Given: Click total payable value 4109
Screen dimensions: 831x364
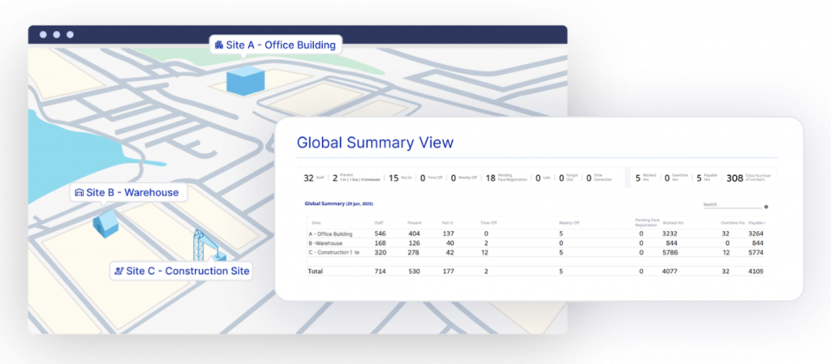Looking at the screenshot, I should click(756, 271).
